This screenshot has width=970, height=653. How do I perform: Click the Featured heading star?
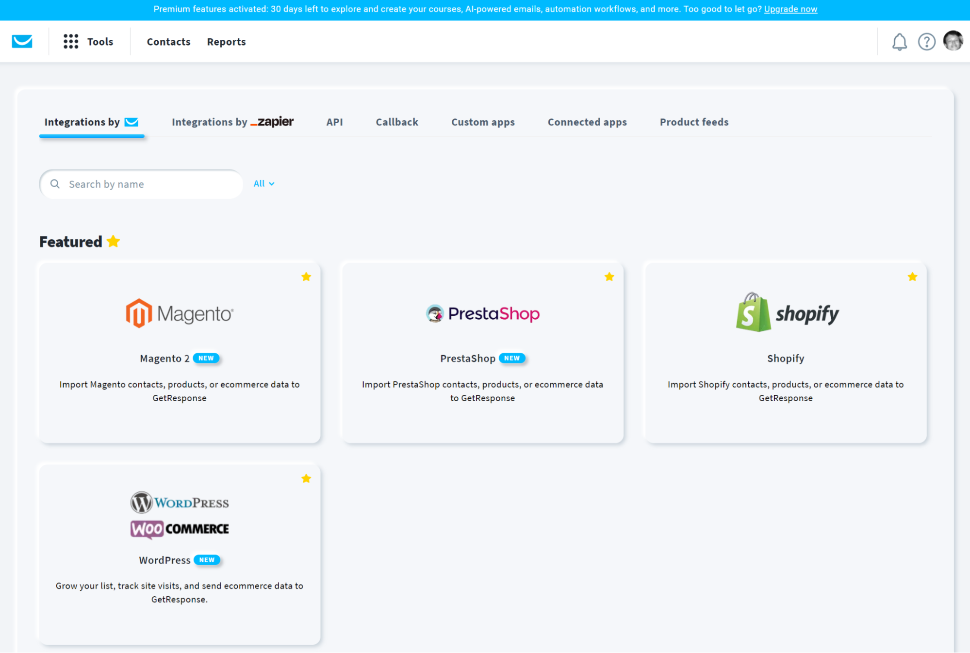pyautogui.click(x=113, y=241)
